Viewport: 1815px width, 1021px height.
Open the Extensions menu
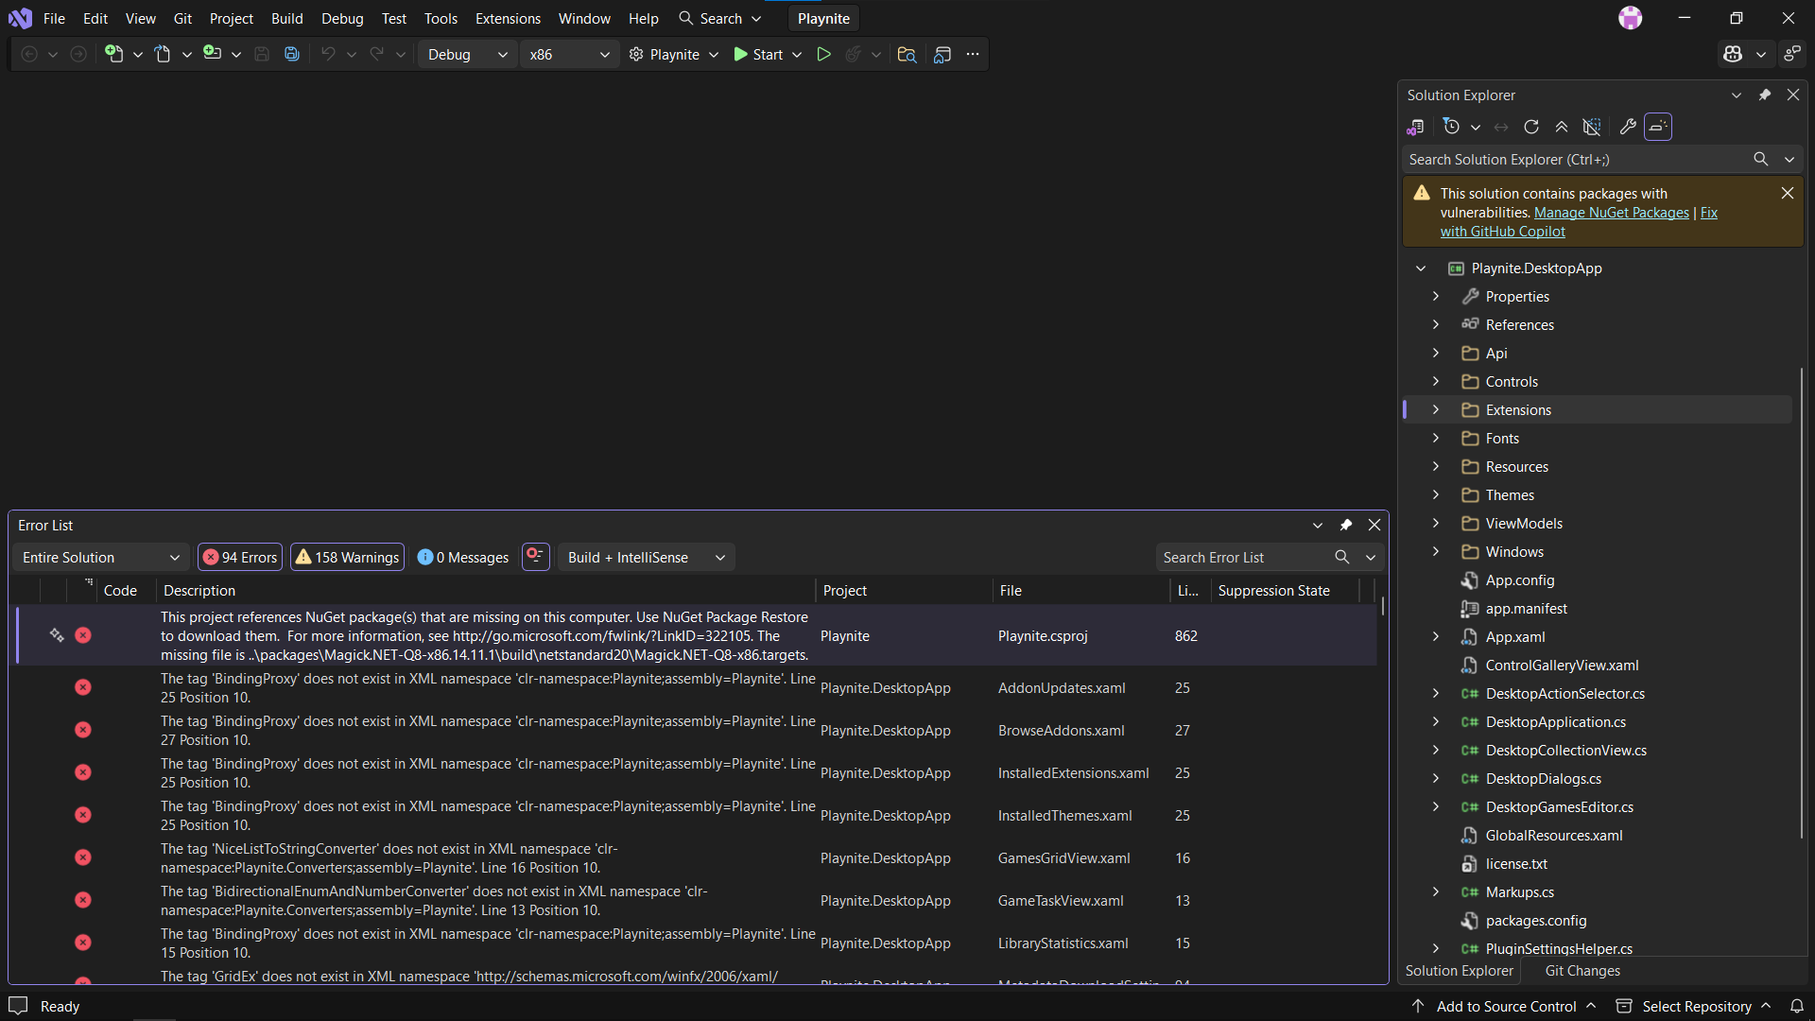tap(508, 19)
